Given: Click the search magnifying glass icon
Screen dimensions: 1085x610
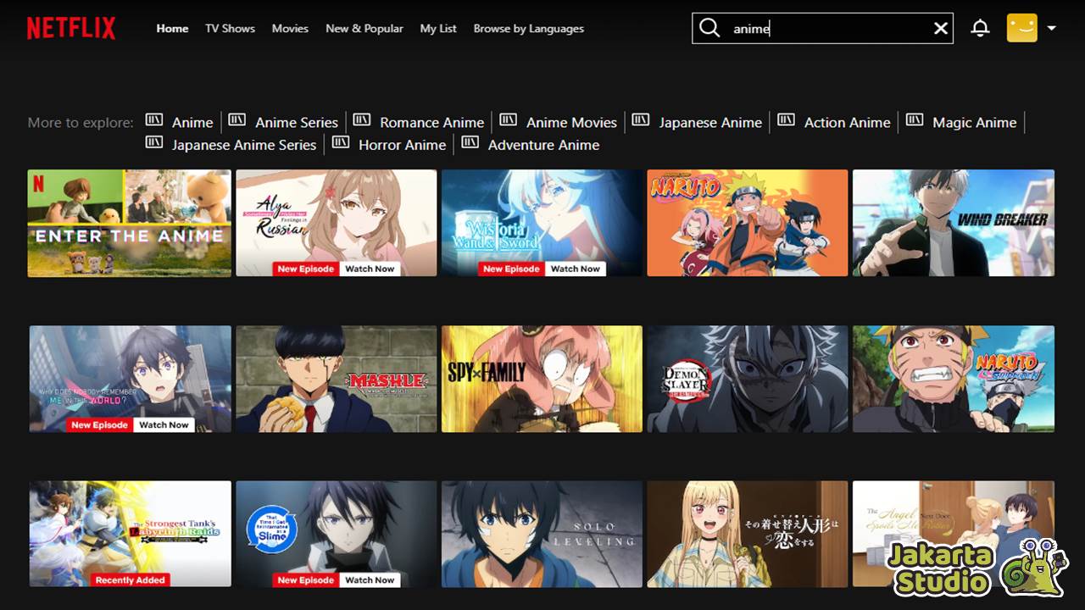Looking at the screenshot, I should tap(709, 28).
